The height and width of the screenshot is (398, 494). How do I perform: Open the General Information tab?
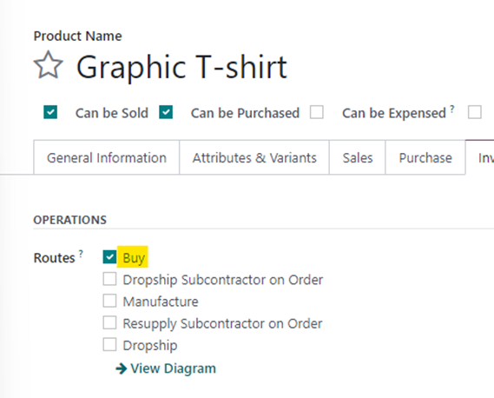pos(107,157)
